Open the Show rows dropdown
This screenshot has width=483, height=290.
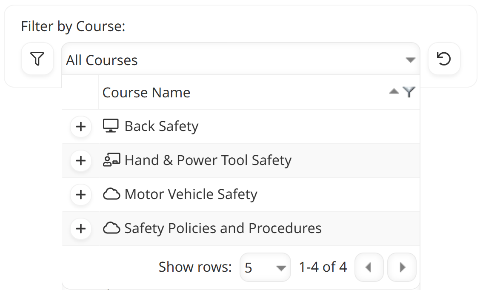265,267
